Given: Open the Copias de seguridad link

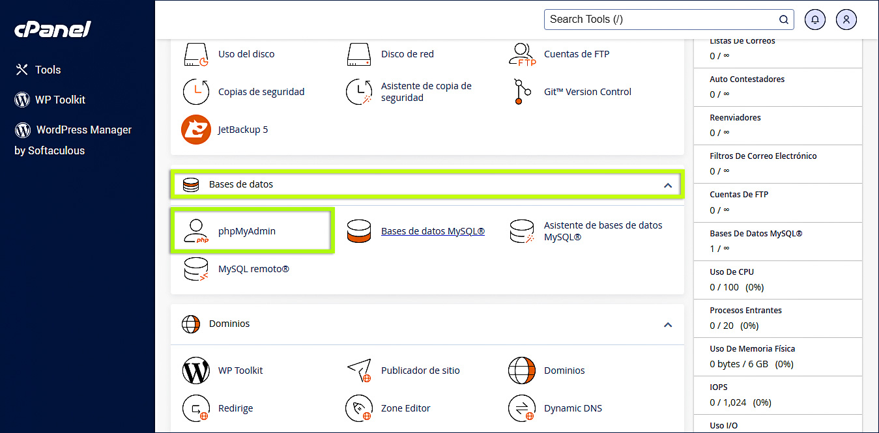Looking at the screenshot, I should [261, 92].
